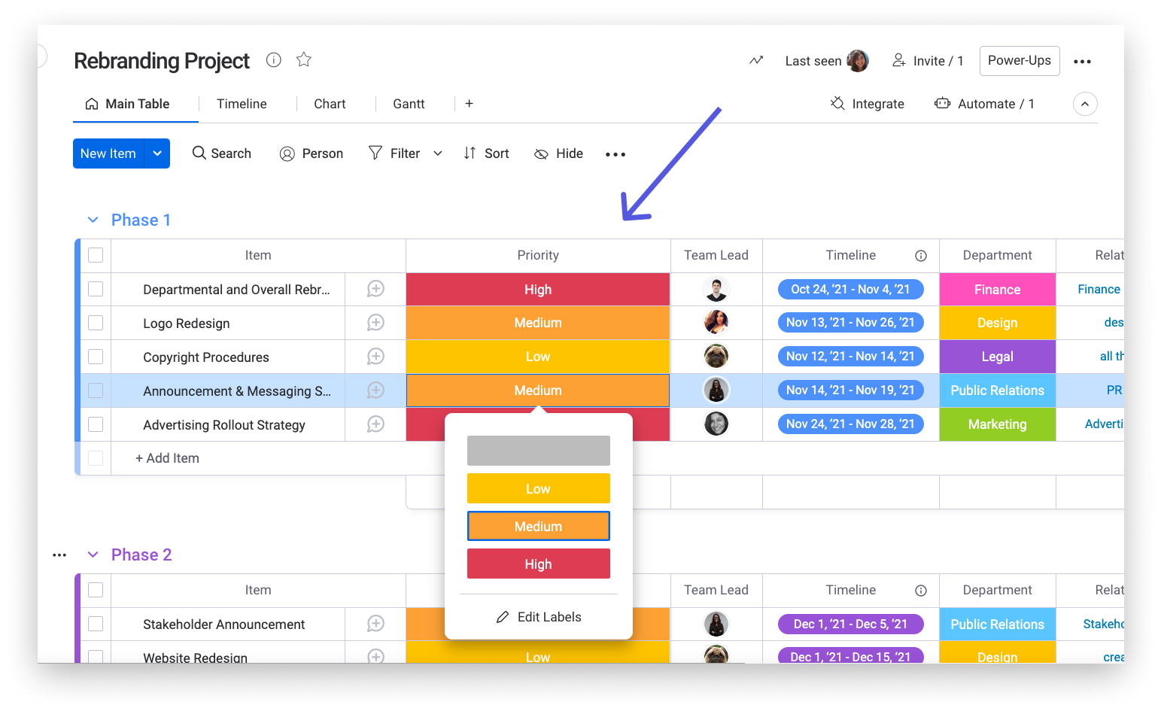Check the Departmental and Overall Rebranding row
The width and height of the screenshot is (1161, 711).
[96, 289]
